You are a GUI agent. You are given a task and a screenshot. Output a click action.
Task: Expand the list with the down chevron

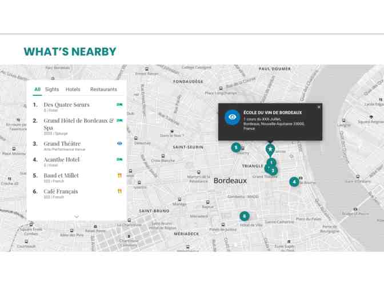pos(77,217)
